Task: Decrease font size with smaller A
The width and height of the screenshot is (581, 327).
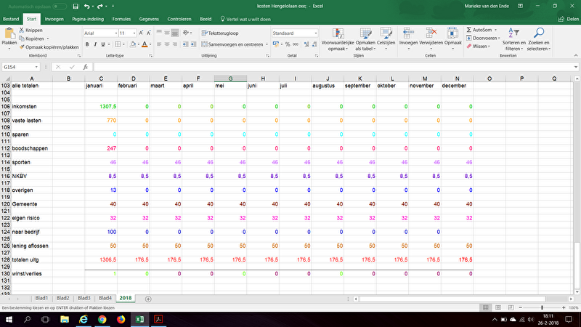Action: tap(149, 33)
